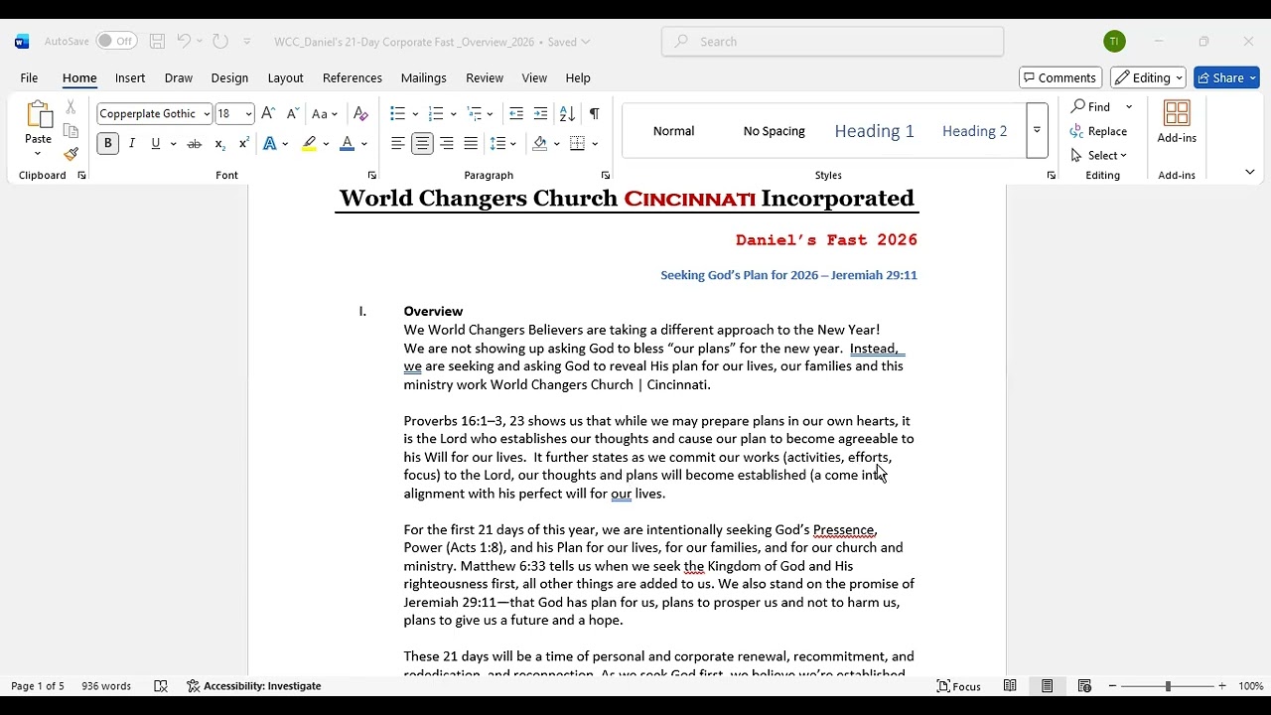The width and height of the screenshot is (1271, 715).
Task: Click the Paste clipboard icon
Action: 38,115
